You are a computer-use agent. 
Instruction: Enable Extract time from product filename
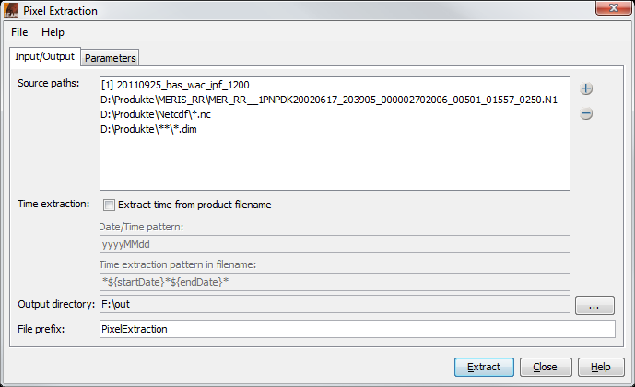[x=110, y=205]
